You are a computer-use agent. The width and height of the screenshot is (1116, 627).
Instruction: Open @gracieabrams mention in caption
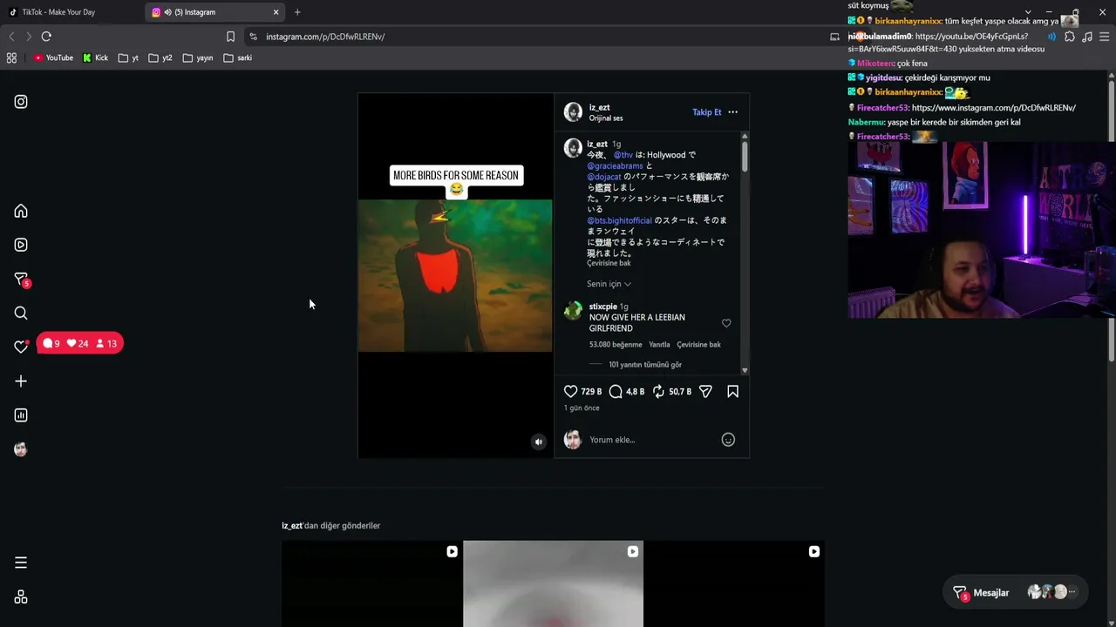point(615,165)
